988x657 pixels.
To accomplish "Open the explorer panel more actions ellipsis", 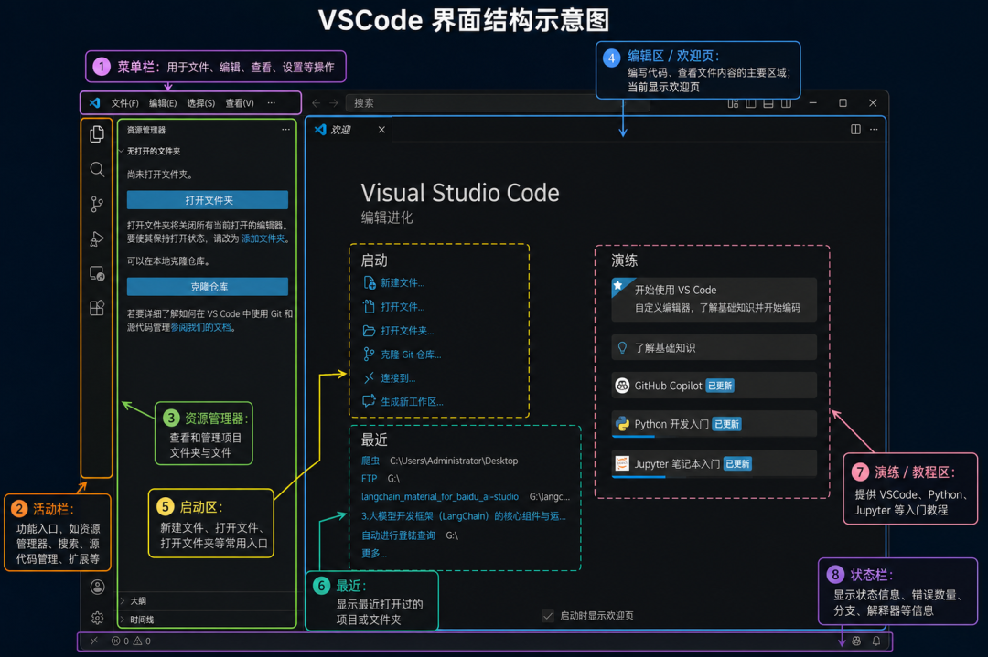I will [285, 130].
